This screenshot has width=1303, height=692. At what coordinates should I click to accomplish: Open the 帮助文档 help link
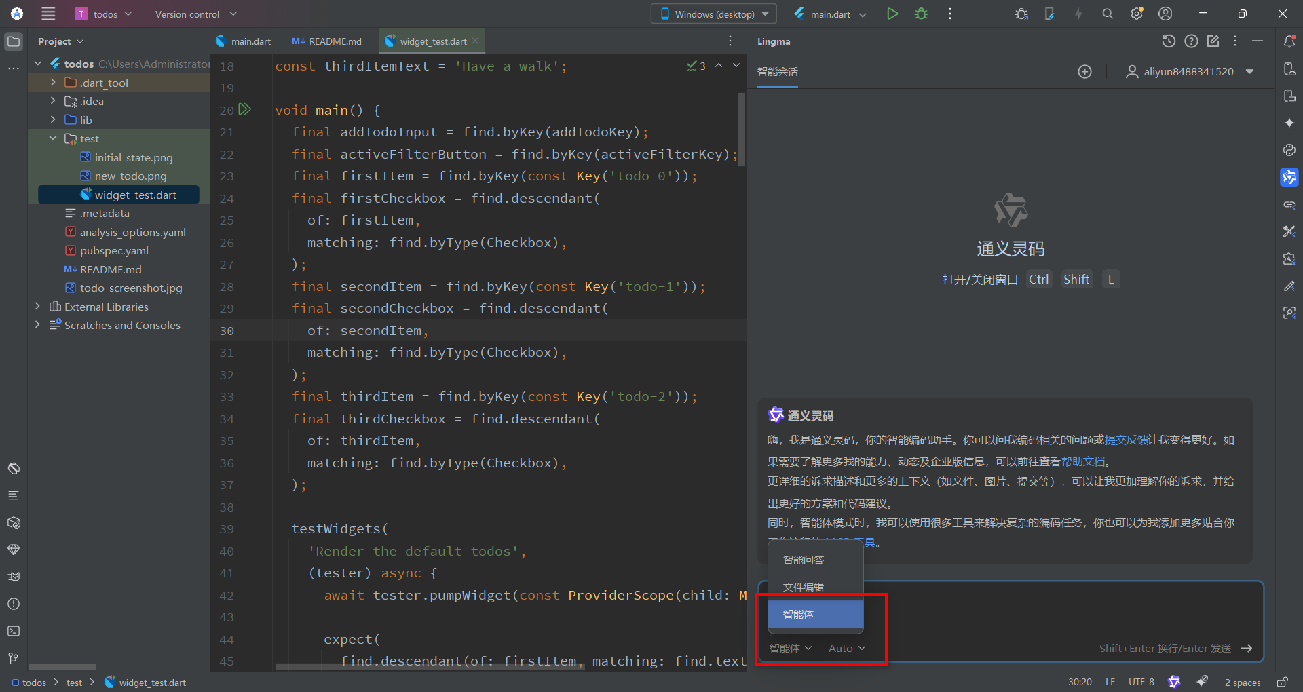click(1083, 462)
